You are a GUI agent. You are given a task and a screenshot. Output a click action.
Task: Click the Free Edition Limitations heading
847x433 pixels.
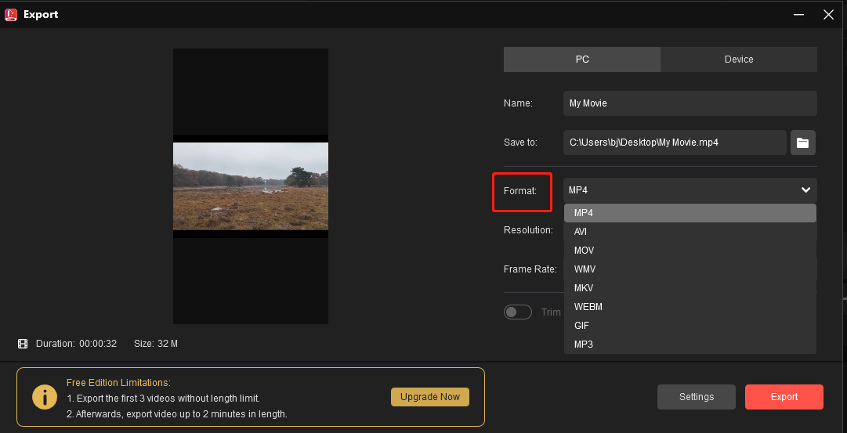pos(118,383)
